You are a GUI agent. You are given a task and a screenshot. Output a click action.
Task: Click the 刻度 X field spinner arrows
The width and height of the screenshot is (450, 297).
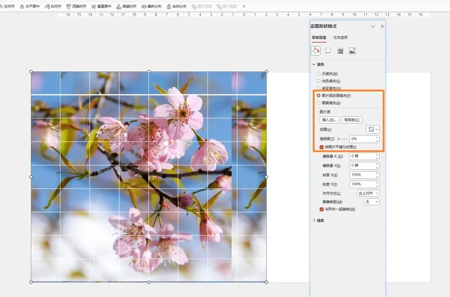point(377,175)
